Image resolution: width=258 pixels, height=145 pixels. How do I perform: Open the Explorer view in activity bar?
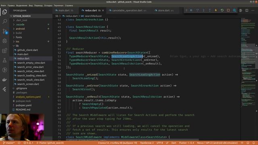[4, 12]
